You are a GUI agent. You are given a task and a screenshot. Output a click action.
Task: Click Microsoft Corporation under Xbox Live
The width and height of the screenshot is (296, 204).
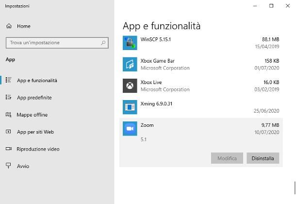(165, 89)
